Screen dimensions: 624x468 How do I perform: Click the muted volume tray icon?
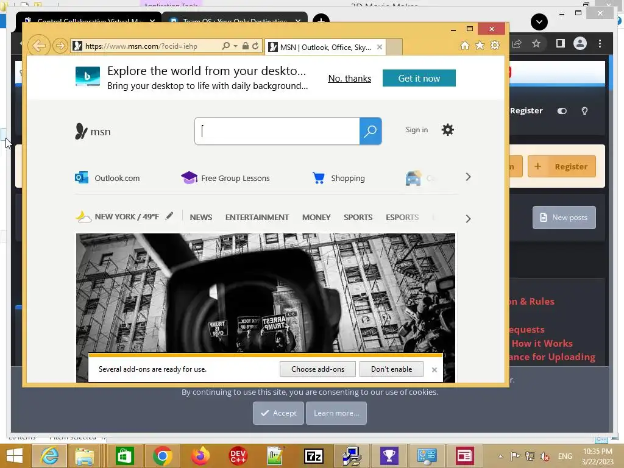545,456
